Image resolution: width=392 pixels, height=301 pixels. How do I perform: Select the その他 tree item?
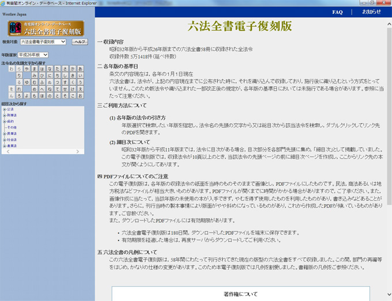click(12, 128)
